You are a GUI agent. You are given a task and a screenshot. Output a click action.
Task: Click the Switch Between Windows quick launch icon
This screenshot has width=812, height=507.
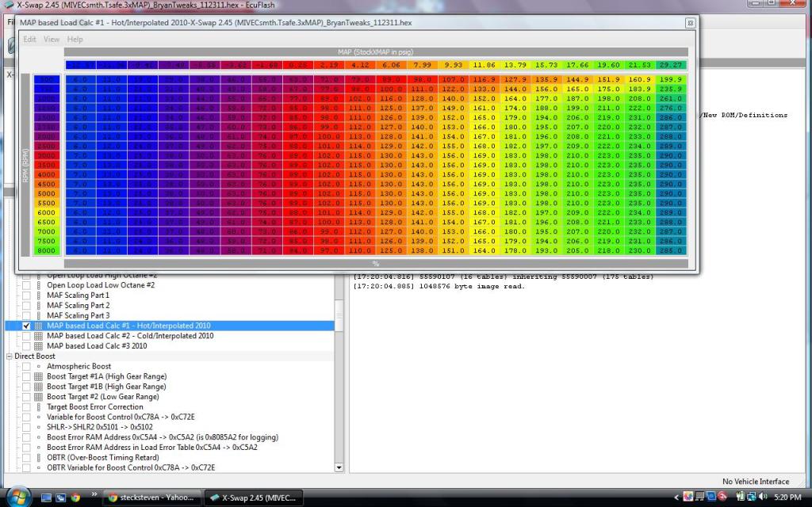pos(60,497)
